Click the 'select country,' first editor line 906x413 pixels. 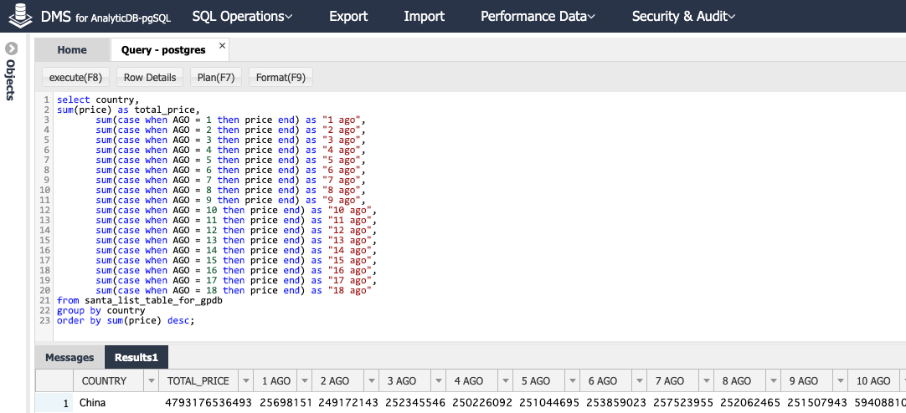98,99
